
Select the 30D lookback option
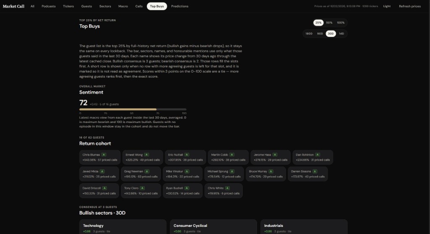[x=331, y=34]
